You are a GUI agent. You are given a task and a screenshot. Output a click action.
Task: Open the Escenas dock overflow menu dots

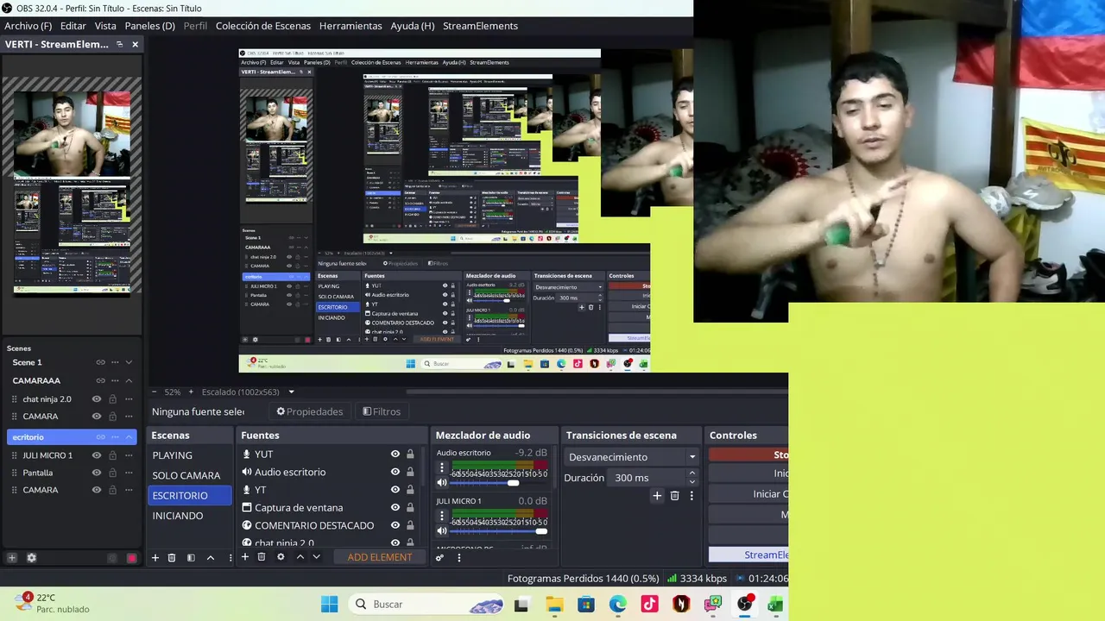(x=230, y=557)
